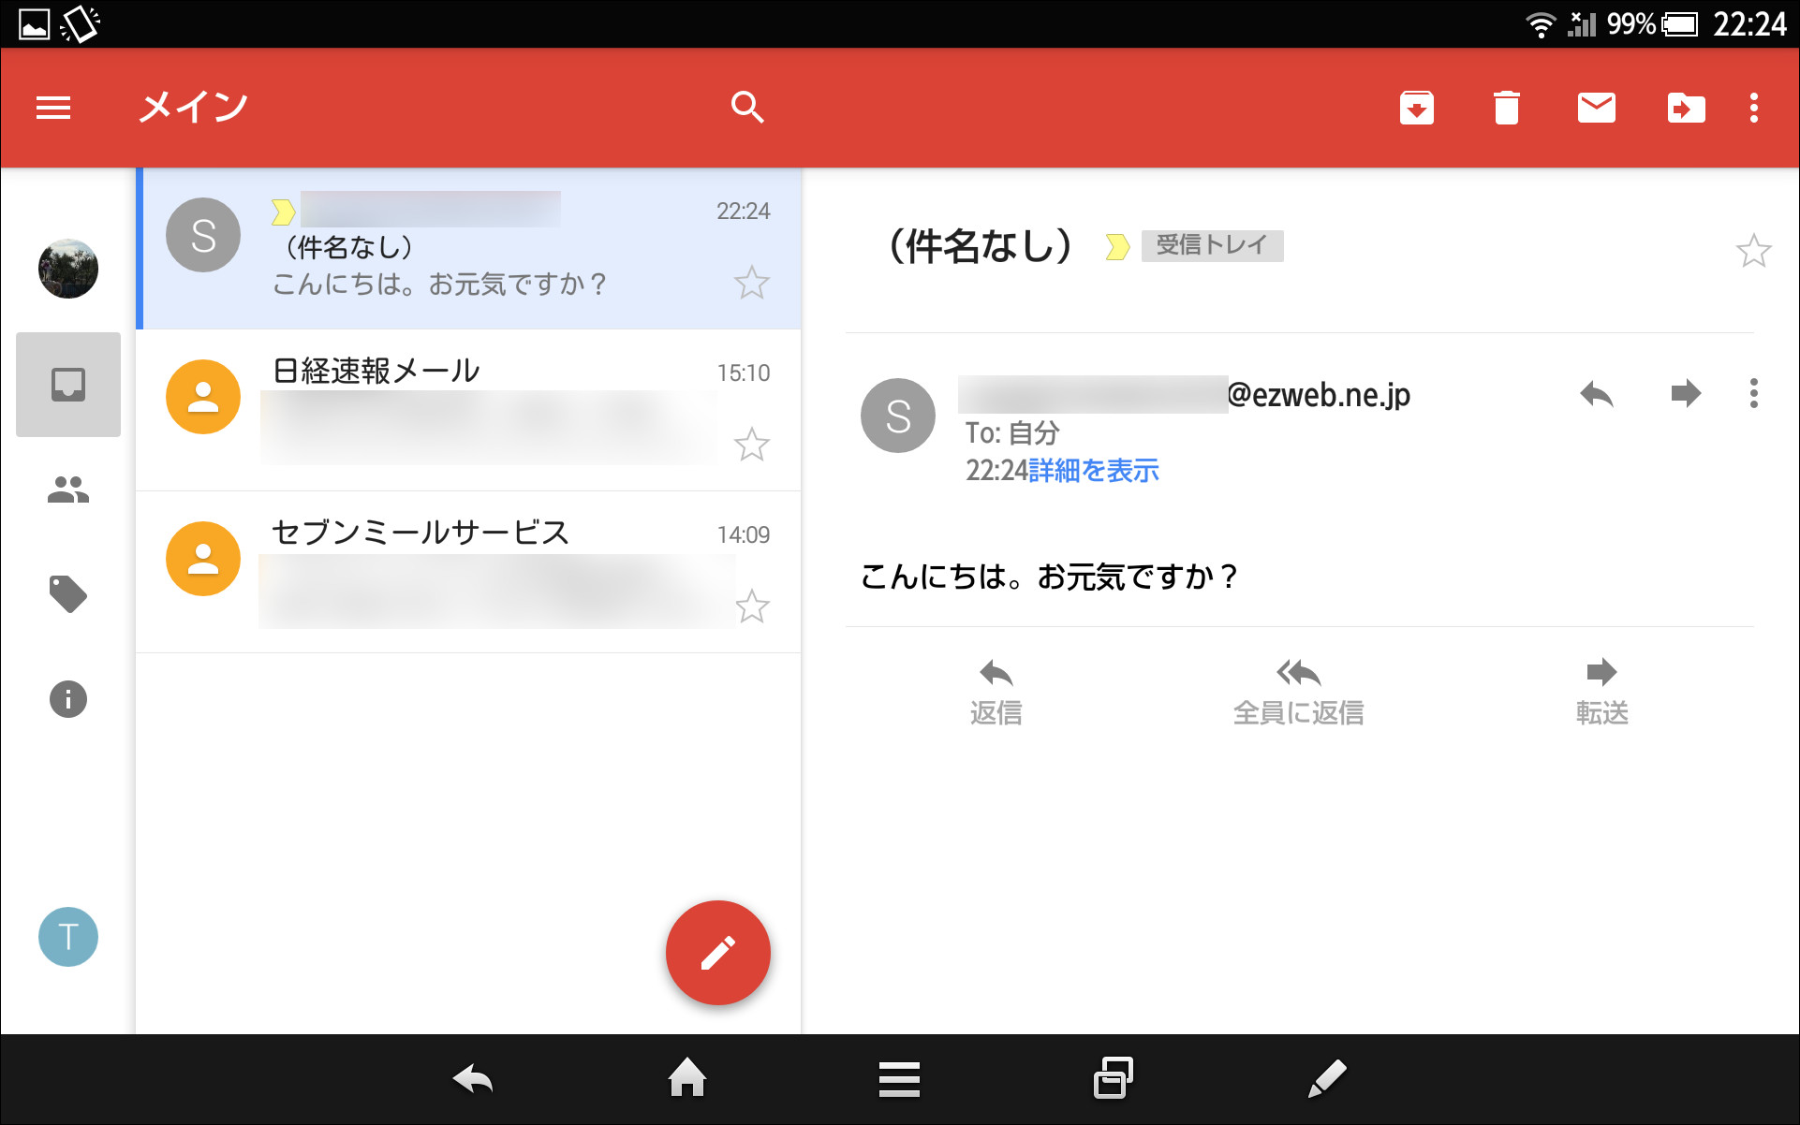Viewport: 1800px width, 1125px height.
Task: Mark the message as unread
Action: [1595, 108]
